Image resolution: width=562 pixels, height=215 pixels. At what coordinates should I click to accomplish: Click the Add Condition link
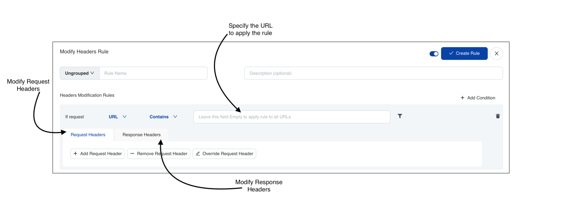[x=481, y=98]
